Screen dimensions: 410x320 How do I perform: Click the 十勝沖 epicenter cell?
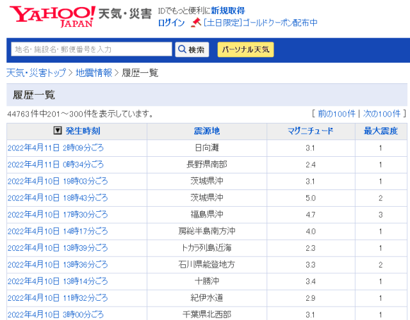(207, 282)
